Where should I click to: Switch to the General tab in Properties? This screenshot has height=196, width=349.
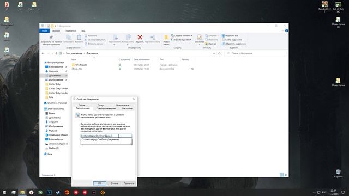tap(82, 105)
